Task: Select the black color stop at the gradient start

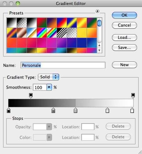Action: coord(8,110)
